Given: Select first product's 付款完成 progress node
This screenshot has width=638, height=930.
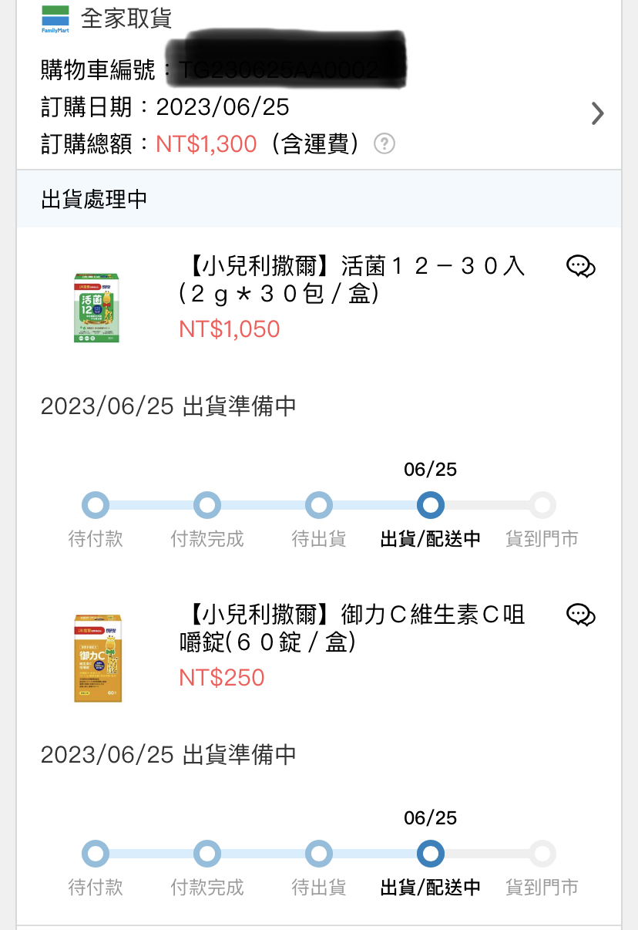Looking at the screenshot, I should coord(207,506).
